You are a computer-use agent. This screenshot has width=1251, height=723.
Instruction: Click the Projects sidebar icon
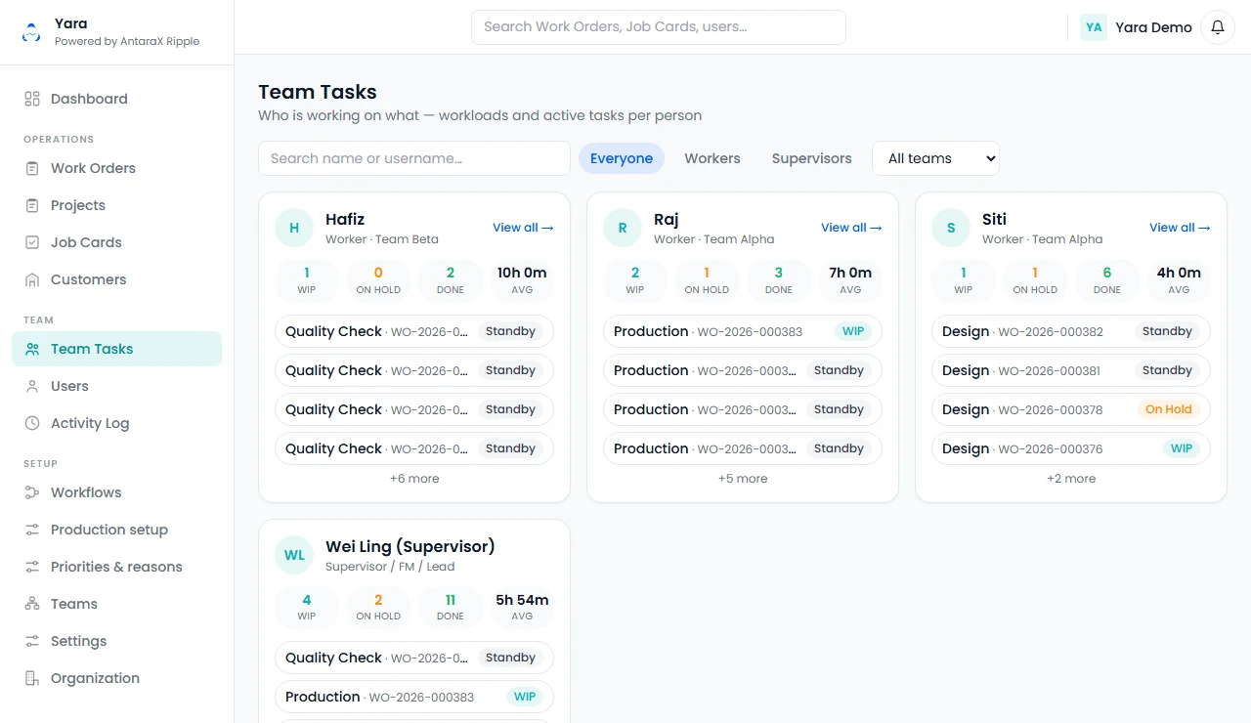tap(32, 205)
